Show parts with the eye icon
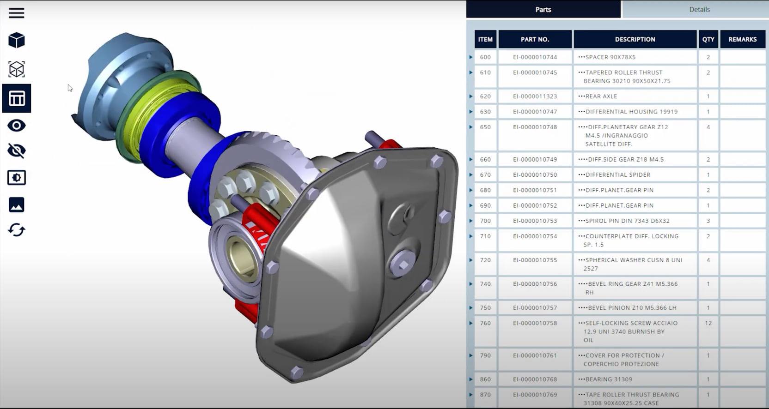This screenshot has width=769, height=409. click(17, 126)
